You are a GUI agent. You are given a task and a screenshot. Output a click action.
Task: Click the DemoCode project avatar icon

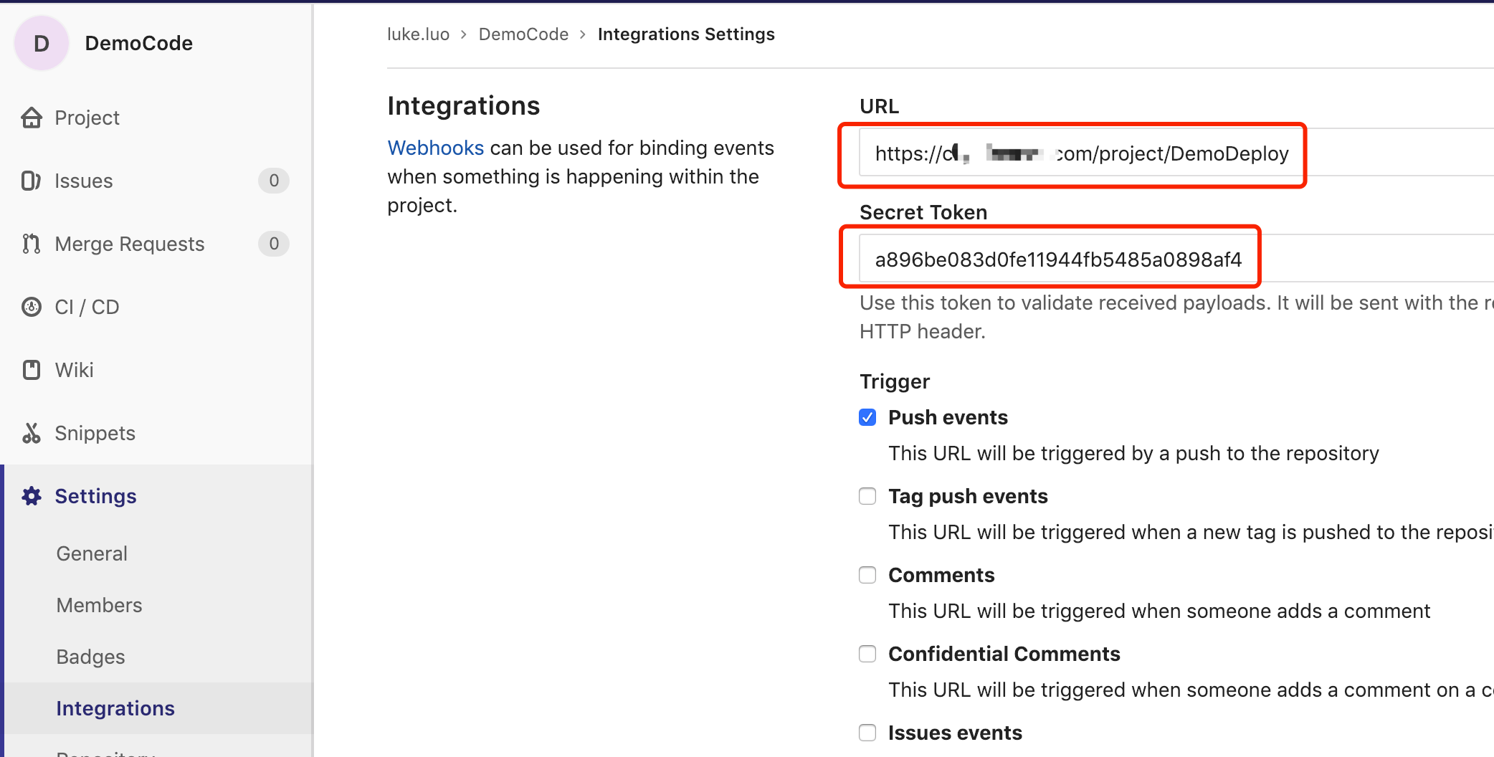[x=42, y=44]
